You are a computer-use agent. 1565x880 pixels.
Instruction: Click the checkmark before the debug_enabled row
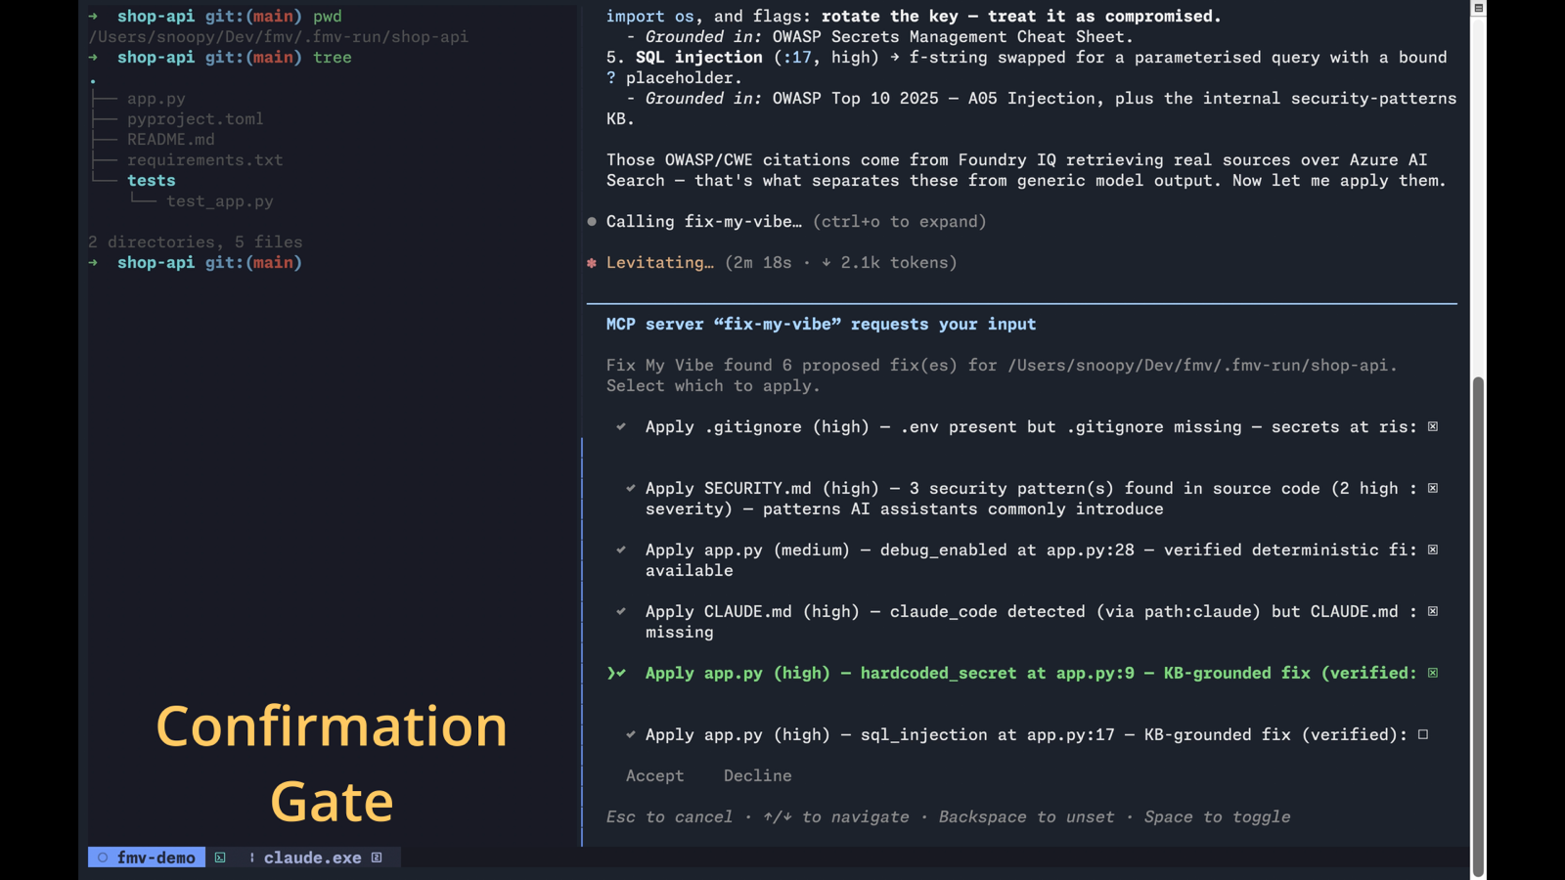(x=621, y=550)
